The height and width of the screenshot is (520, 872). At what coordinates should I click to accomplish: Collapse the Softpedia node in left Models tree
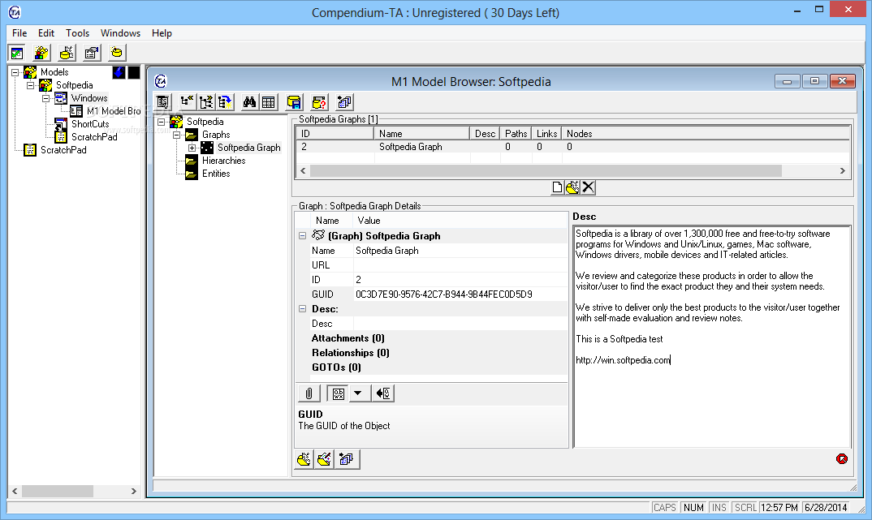(31, 85)
